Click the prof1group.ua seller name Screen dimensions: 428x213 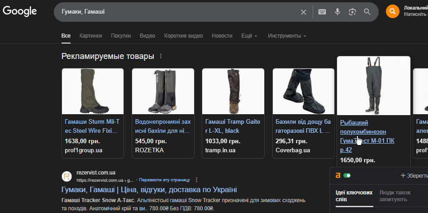pos(84,150)
